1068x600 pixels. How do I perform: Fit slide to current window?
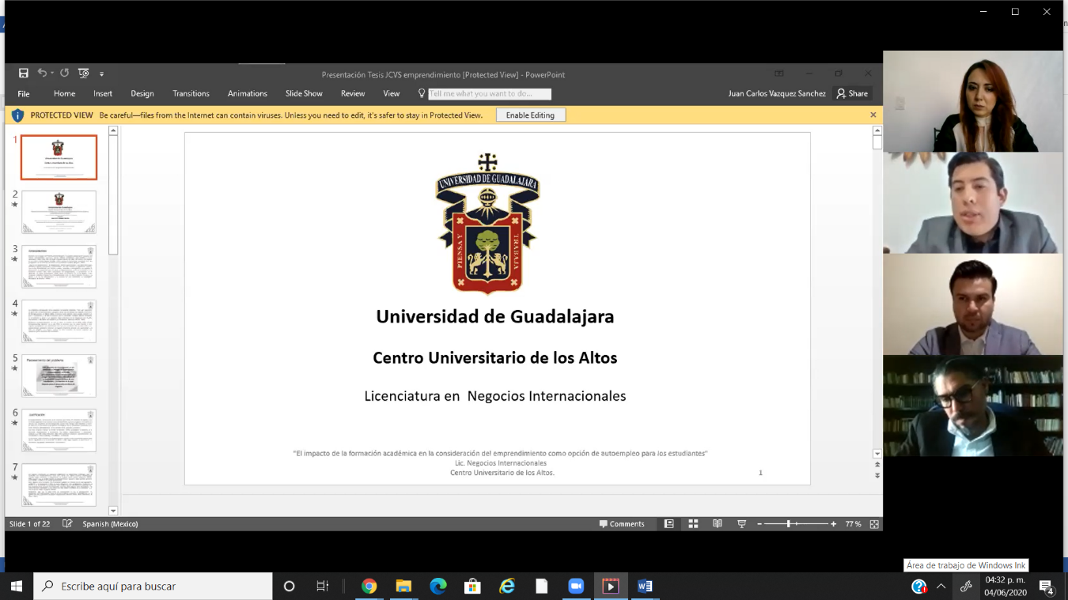(x=874, y=524)
